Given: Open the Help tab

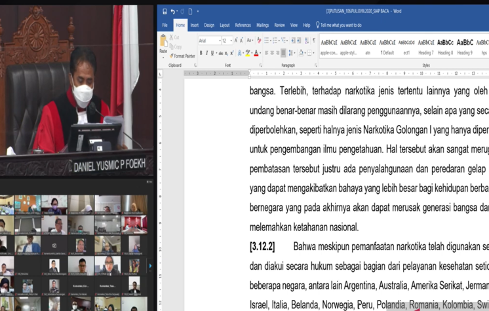Looking at the screenshot, I should (x=307, y=26).
